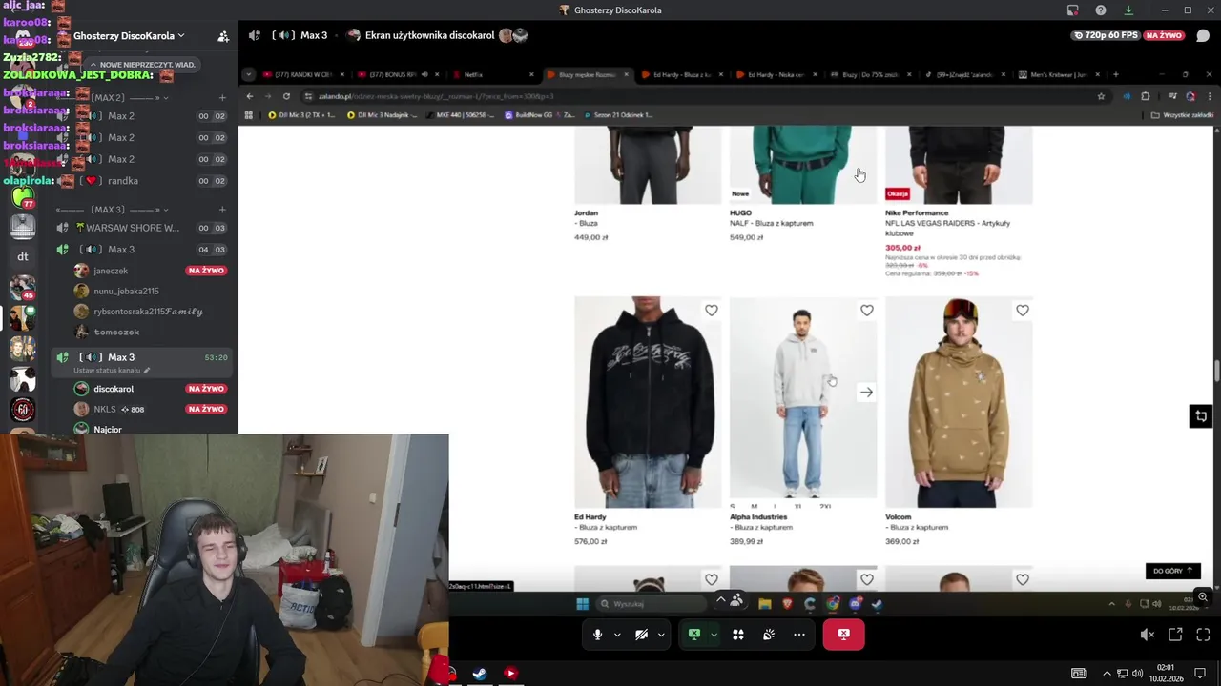The width and height of the screenshot is (1221, 686).
Task: Open the chat bubble icon in Discord header
Action: (x=1203, y=35)
